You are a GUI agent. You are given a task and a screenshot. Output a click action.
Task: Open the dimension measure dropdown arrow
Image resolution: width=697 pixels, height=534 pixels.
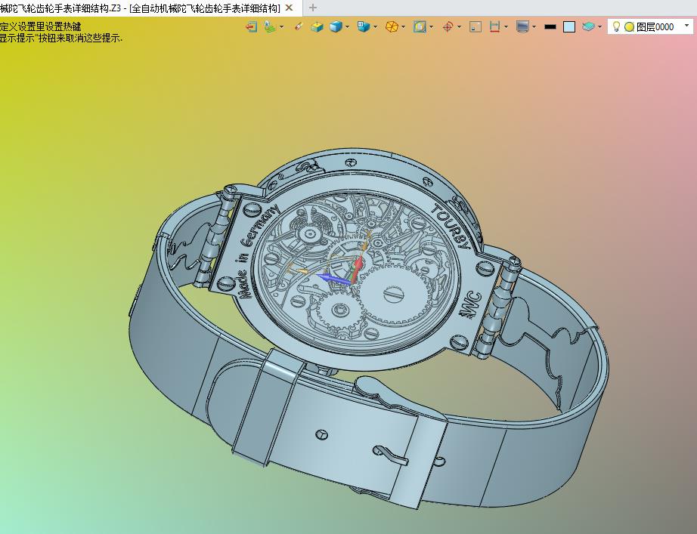tap(506, 27)
